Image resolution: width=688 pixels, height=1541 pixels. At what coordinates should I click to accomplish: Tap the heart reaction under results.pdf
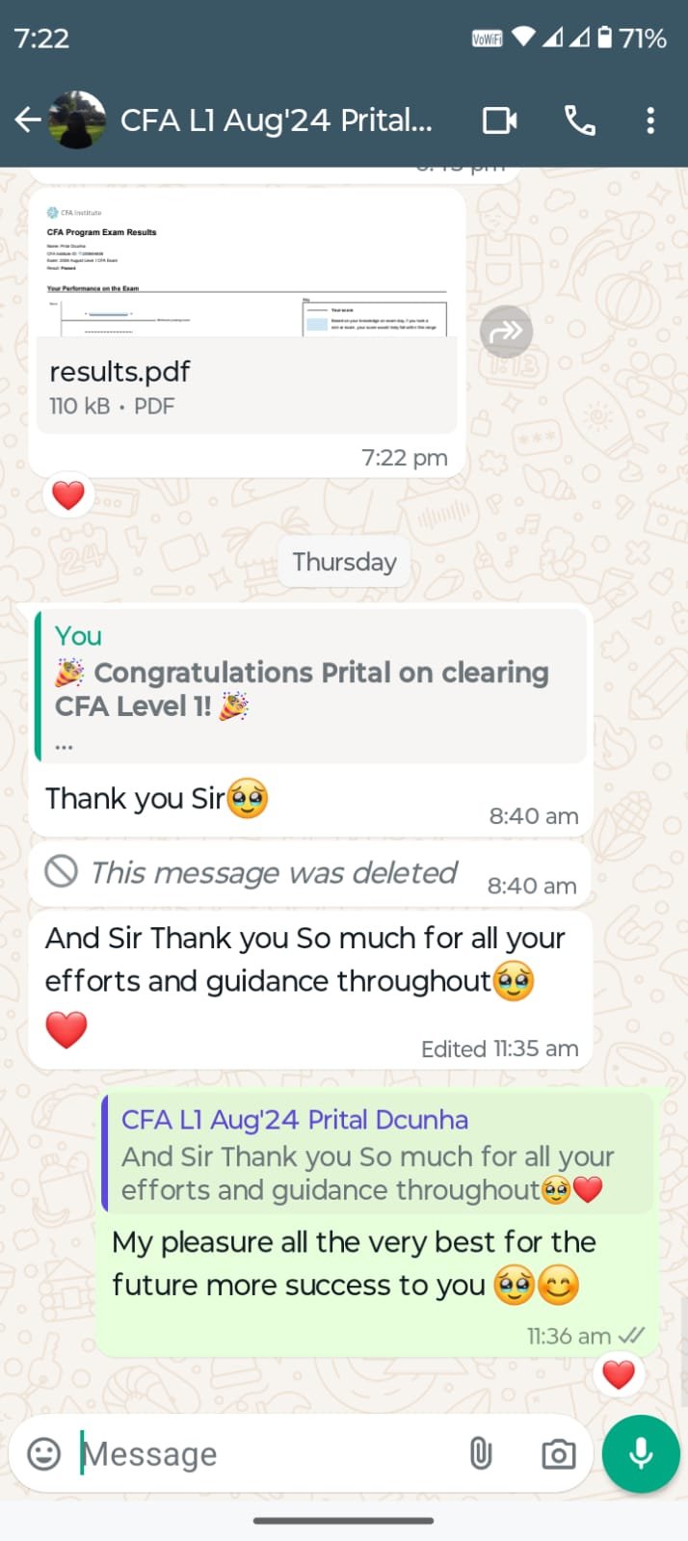tap(68, 495)
